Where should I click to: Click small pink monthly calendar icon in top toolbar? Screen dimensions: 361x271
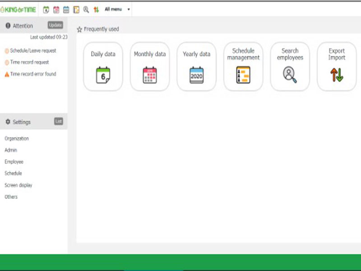pyautogui.click(x=56, y=9)
